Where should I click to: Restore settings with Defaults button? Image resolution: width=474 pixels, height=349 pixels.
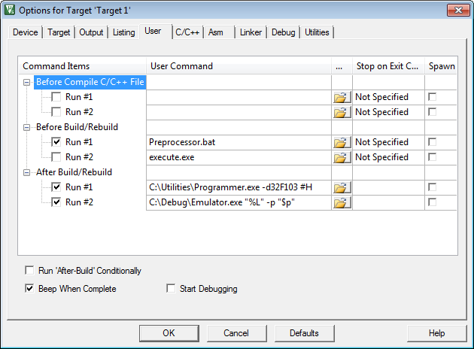pos(304,333)
